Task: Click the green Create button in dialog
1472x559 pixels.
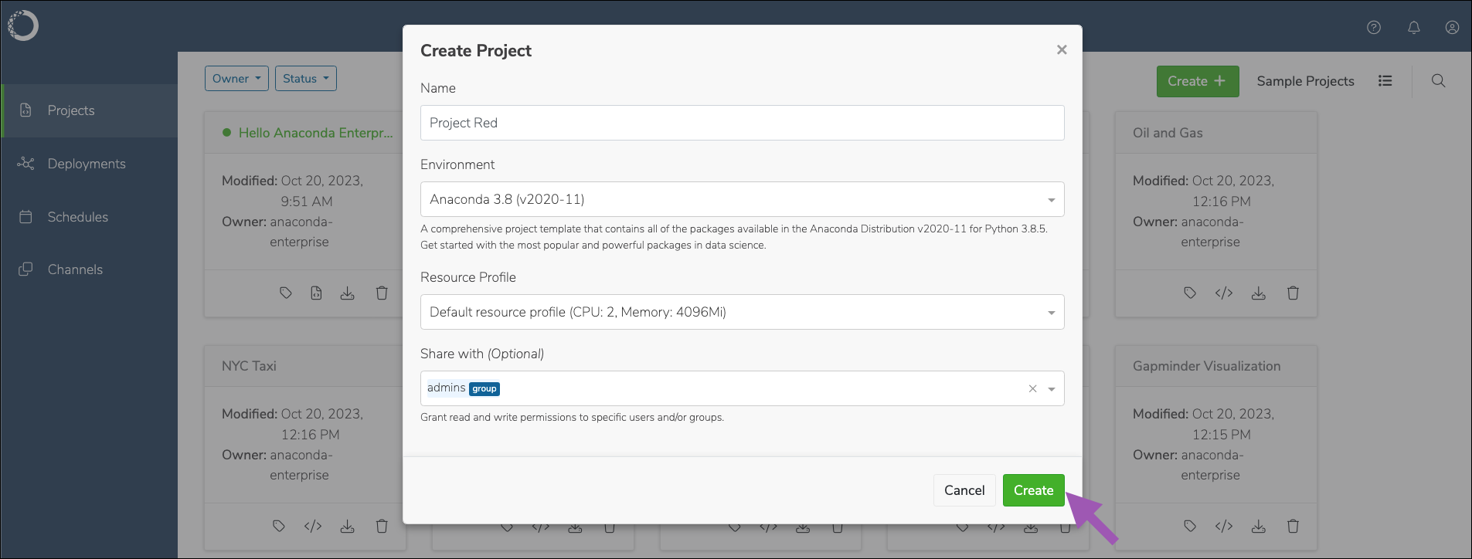Action: 1034,490
